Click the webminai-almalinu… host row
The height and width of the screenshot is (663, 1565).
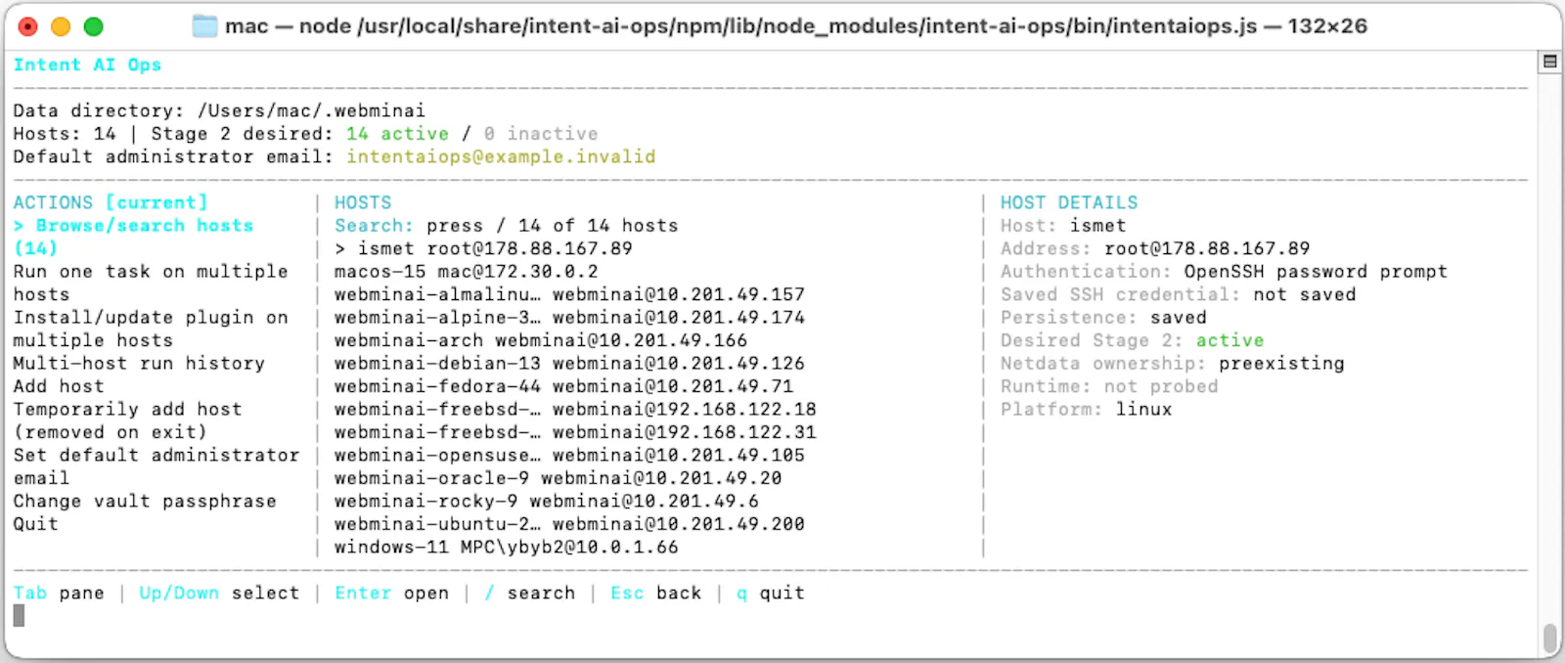pos(569,294)
